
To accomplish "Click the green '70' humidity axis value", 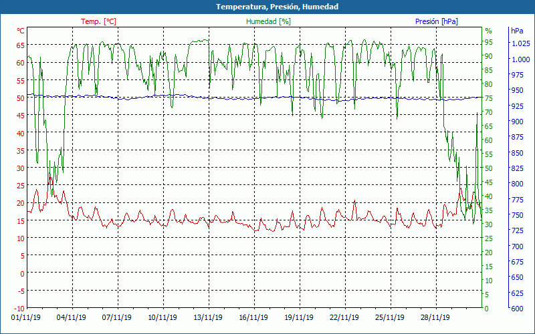I will tap(489, 112).
